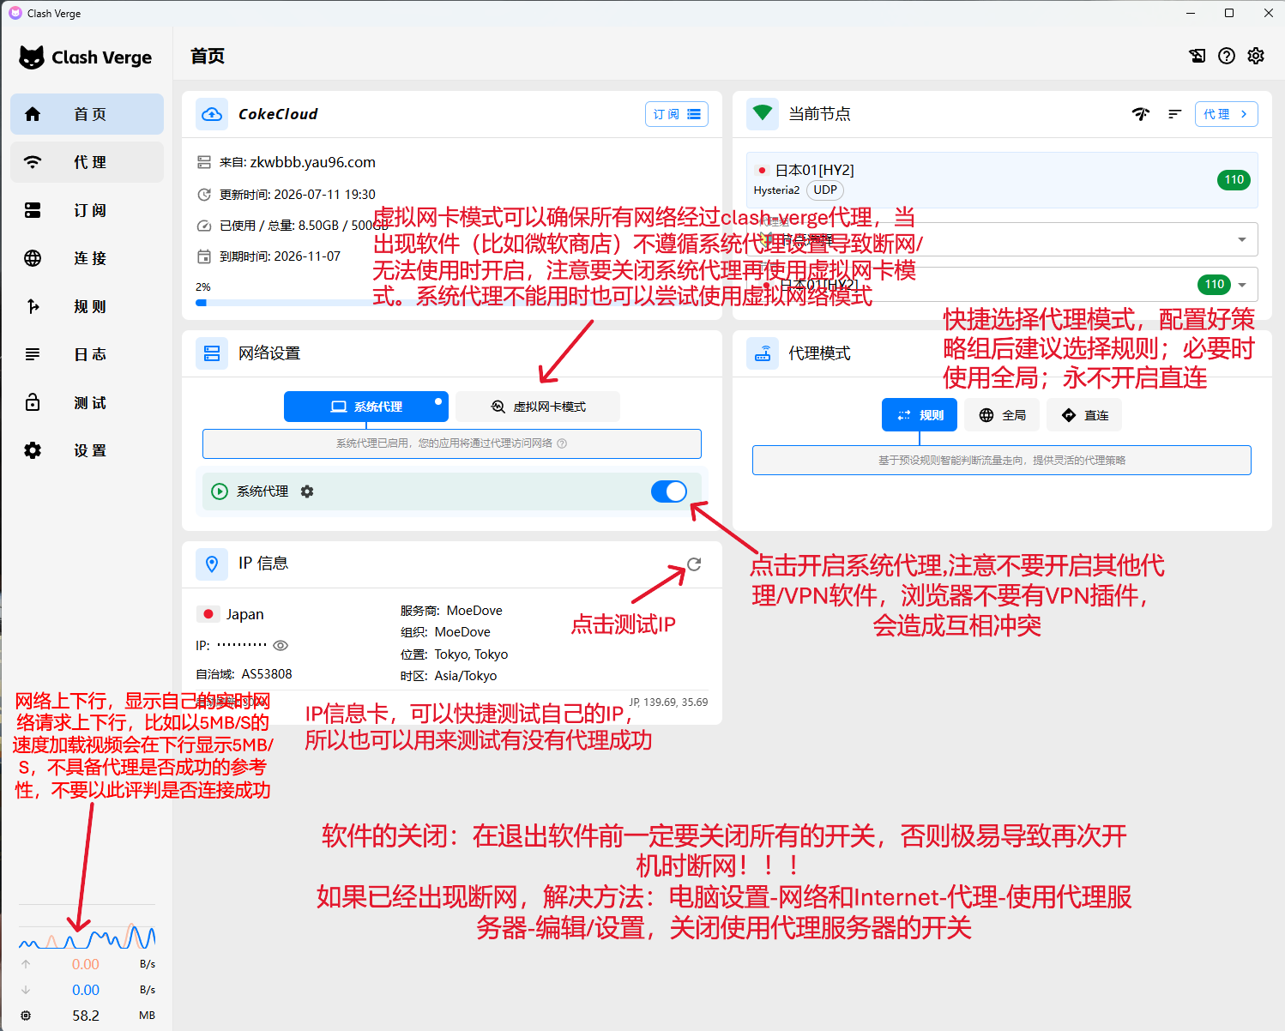Click the JP, 139.69, 35.69 coordinates text
Image resolution: width=1285 pixels, height=1031 pixels.
(x=669, y=702)
